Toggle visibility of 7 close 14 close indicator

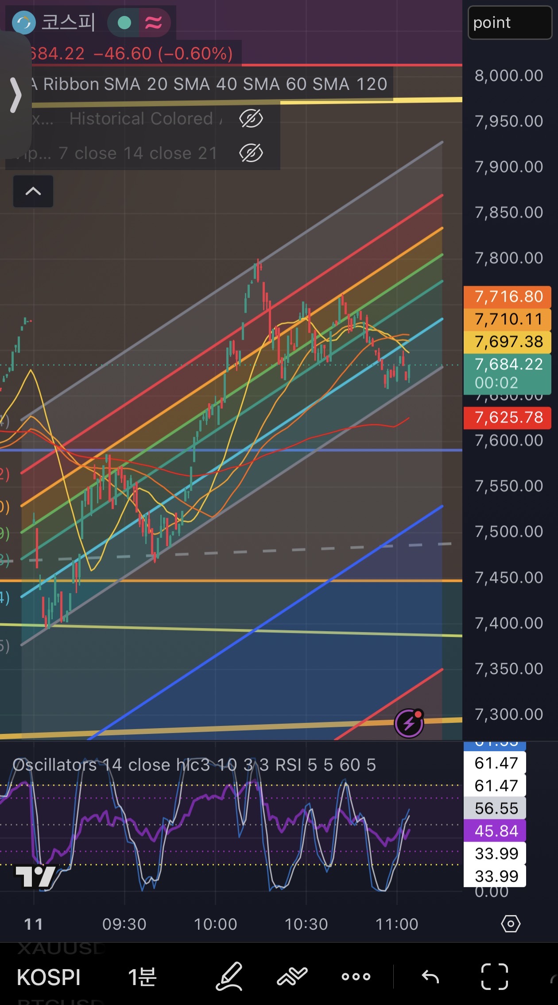251,153
